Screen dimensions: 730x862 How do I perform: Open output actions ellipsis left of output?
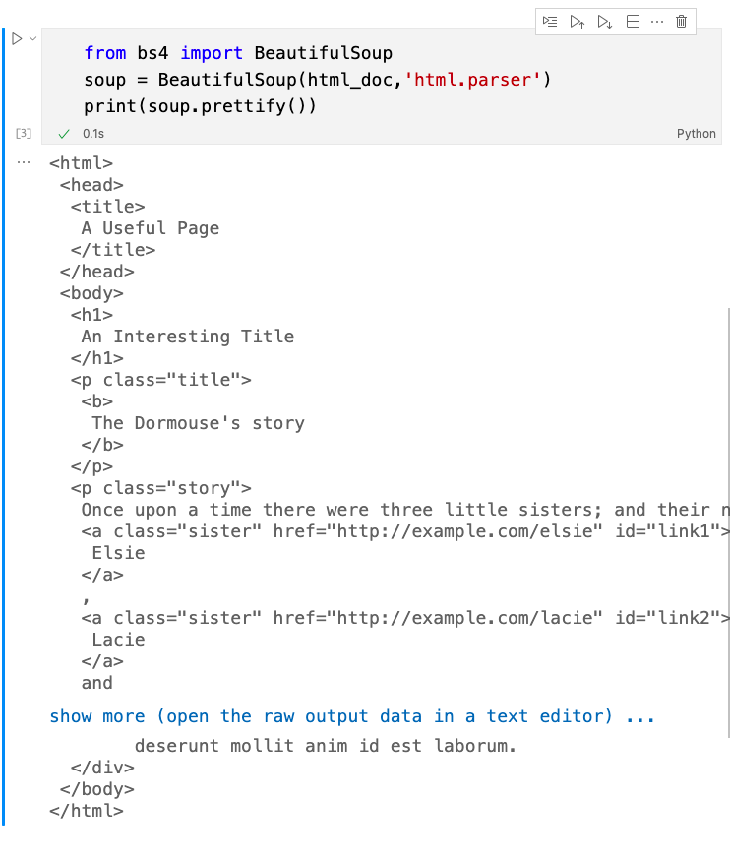pyautogui.click(x=24, y=162)
